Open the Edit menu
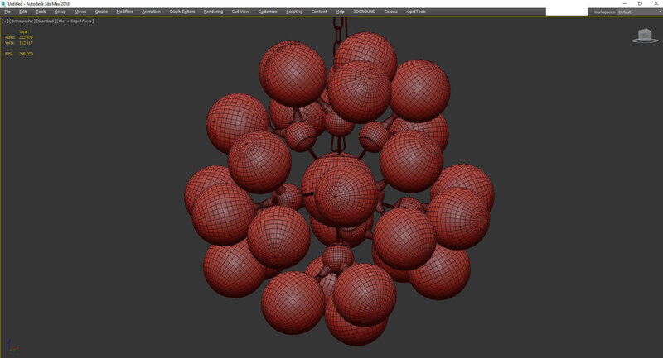 point(22,12)
